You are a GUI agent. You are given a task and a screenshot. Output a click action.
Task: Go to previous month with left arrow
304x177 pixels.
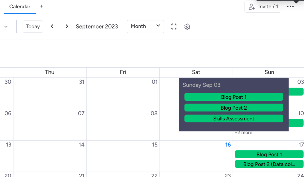pos(52,27)
